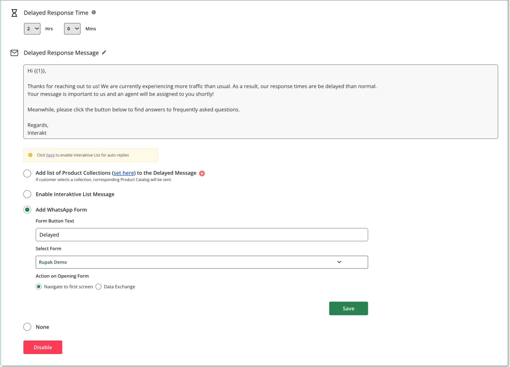Click the Hrs dropdown arrow
Viewport: 510px width, 367px height.
(x=36, y=29)
